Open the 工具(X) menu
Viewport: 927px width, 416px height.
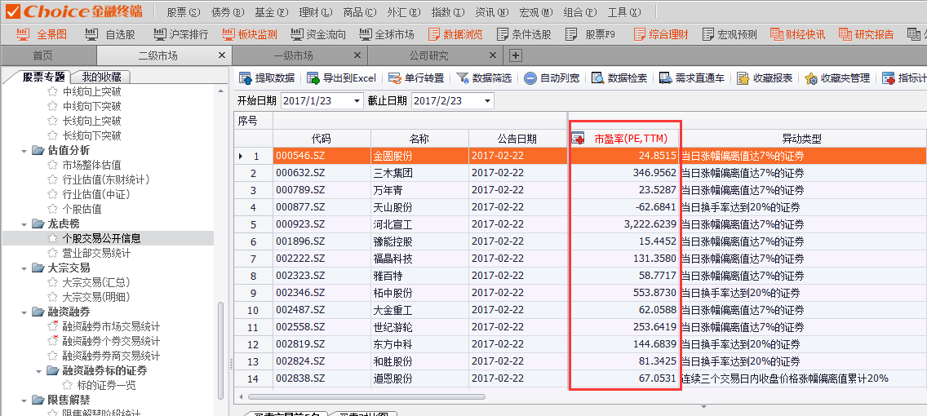(x=624, y=11)
